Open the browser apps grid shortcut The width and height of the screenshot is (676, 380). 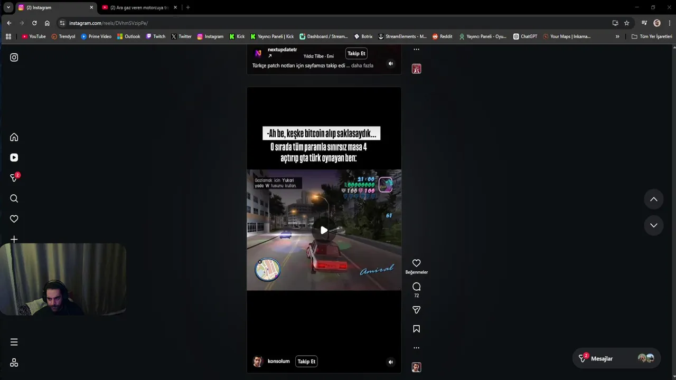[8, 36]
